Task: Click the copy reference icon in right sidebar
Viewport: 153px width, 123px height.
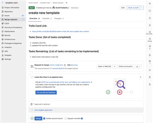Action: [150, 77]
